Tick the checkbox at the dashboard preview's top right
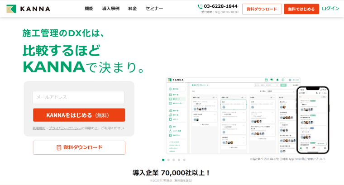Viewport: 344px width, 185px height. pyautogui.click(x=290, y=85)
